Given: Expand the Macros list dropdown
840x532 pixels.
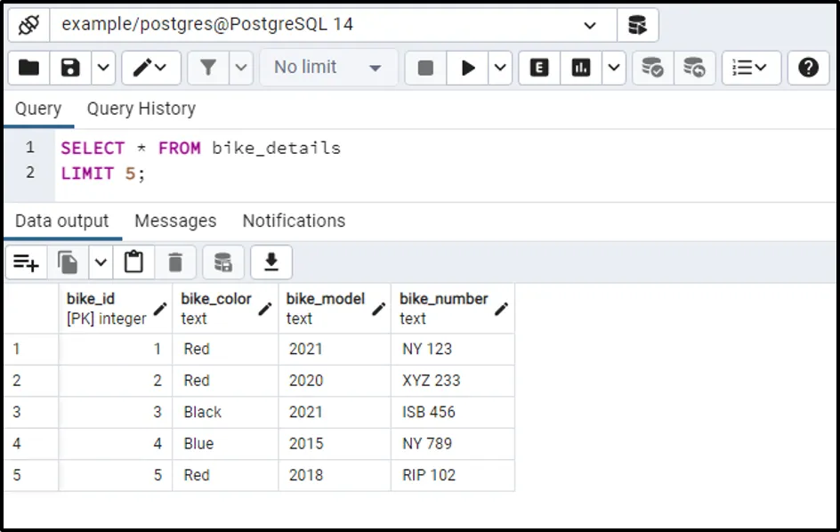Looking at the screenshot, I should pos(751,68).
